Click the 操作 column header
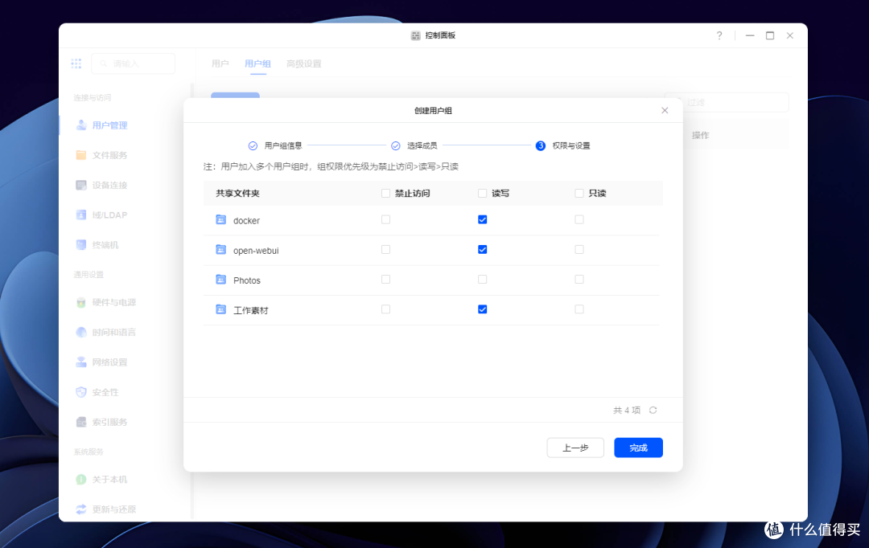 (701, 135)
